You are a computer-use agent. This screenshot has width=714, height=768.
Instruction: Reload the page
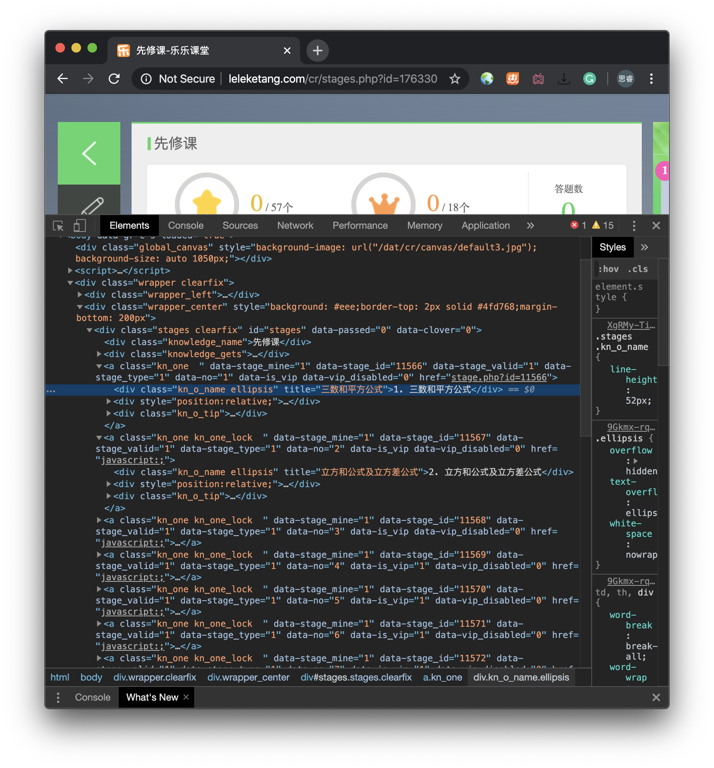pos(114,79)
